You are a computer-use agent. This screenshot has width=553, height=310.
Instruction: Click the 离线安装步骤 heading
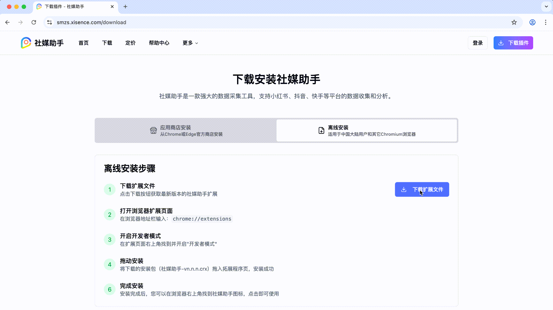pos(129,169)
